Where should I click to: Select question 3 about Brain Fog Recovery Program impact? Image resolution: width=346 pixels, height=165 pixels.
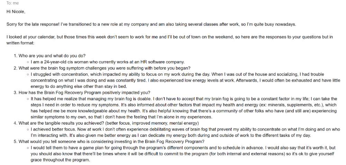[84, 93]
